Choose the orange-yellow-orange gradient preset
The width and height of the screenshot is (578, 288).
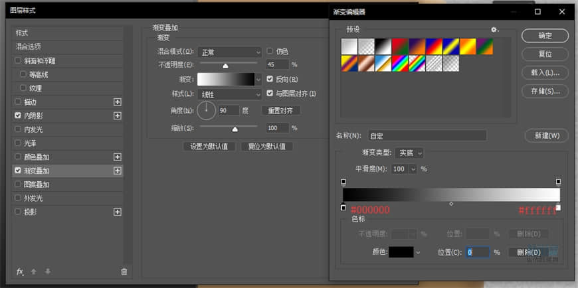(468, 46)
